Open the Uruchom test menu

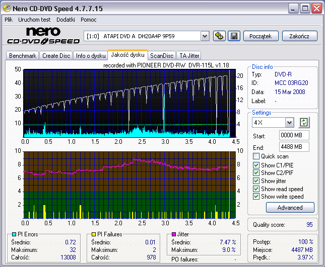[34, 20]
